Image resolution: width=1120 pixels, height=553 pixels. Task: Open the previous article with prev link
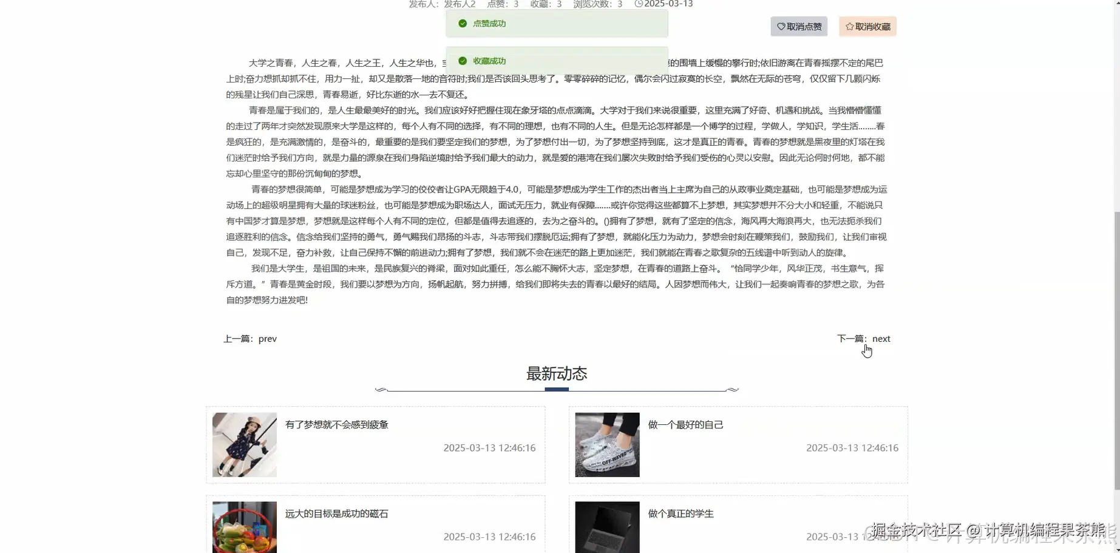[267, 339]
